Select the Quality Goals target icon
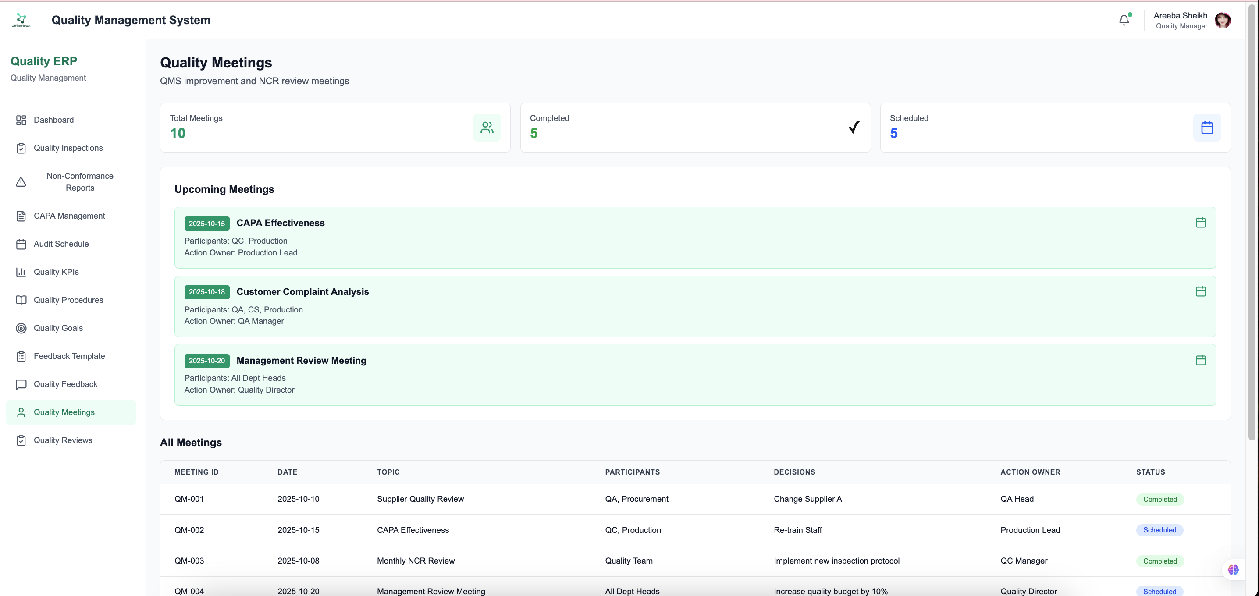 click(x=21, y=328)
